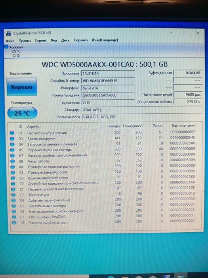Image resolution: width=208 pixels, height=278 pixels.
Task: Click the status circle for attribute 0A
Action: [13, 167]
